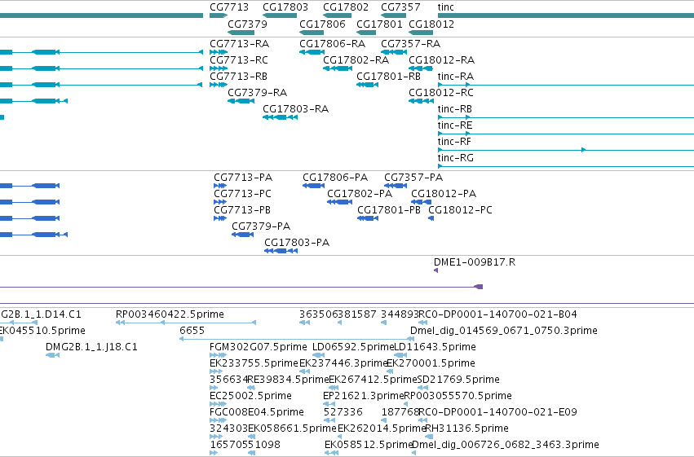Select transcript label CG7713-RA
This screenshot has width=694, height=457.
pyautogui.click(x=240, y=44)
